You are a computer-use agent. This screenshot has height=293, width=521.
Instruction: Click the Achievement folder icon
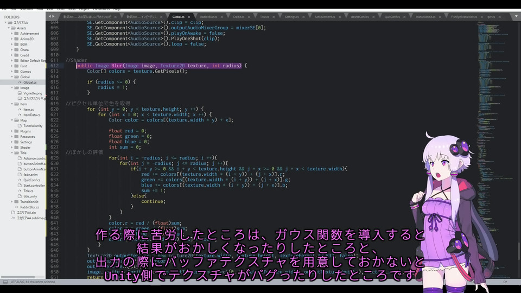tap(17, 34)
